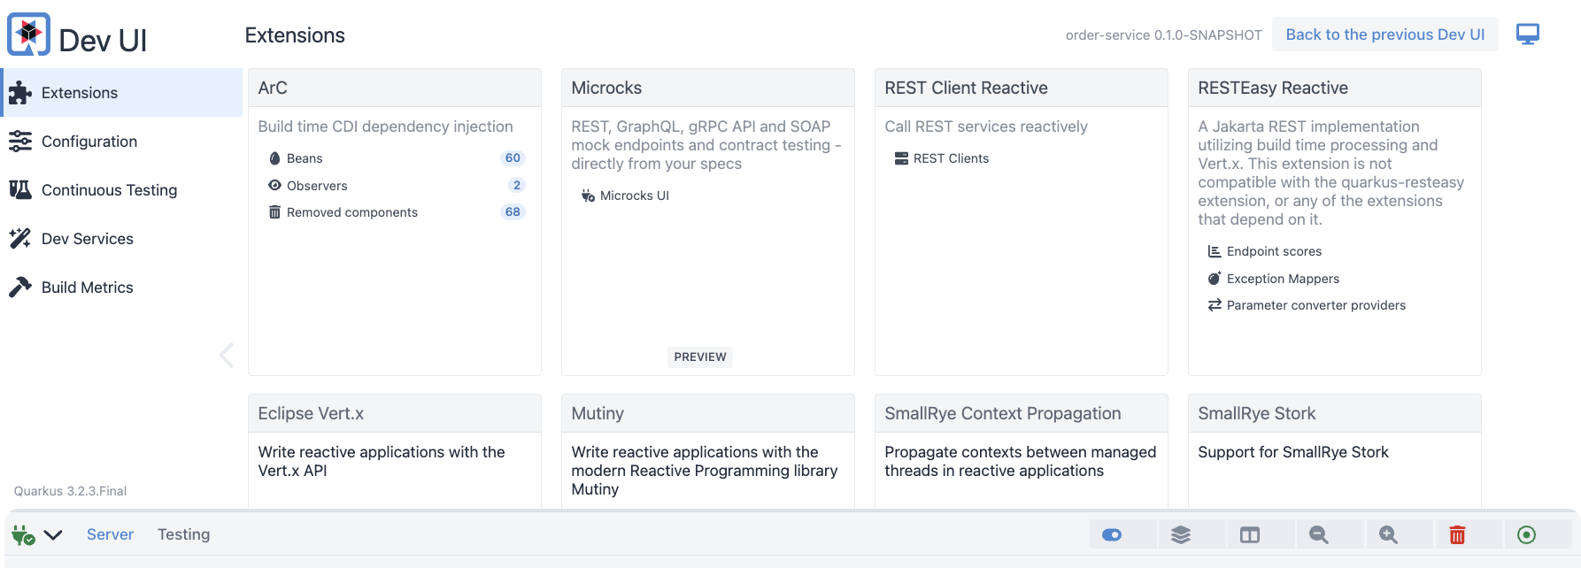Click "Build time CDI dependency injection" description

pyautogui.click(x=385, y=127)
